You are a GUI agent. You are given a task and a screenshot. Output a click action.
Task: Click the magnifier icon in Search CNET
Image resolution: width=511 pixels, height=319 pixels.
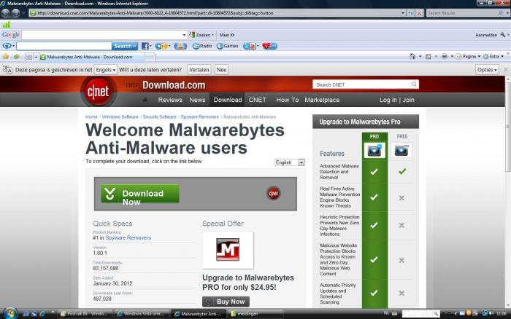click(x=414, y=84)
